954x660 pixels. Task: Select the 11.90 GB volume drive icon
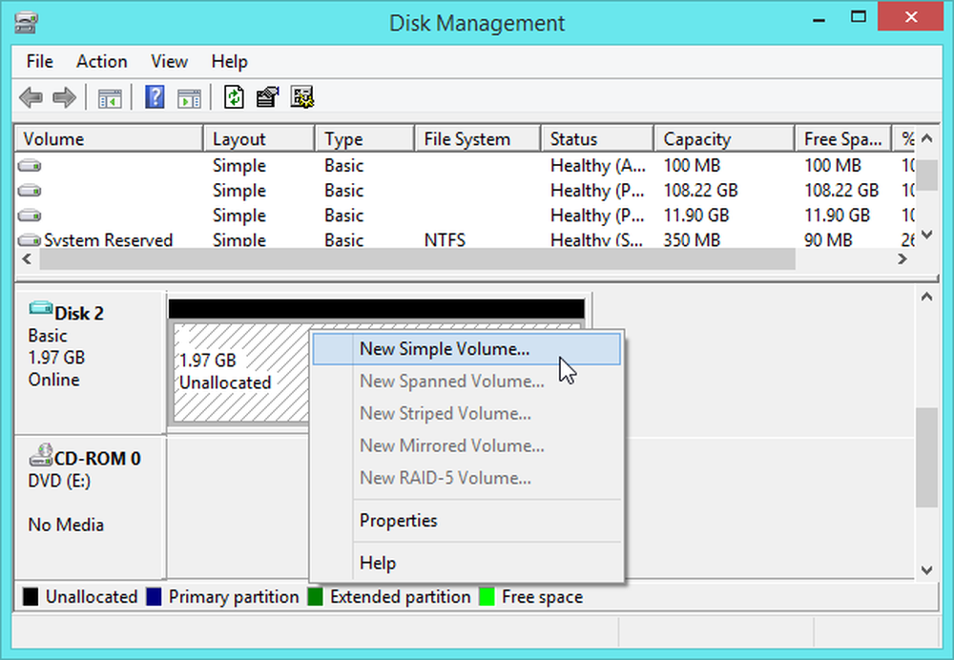coord(30,216)
